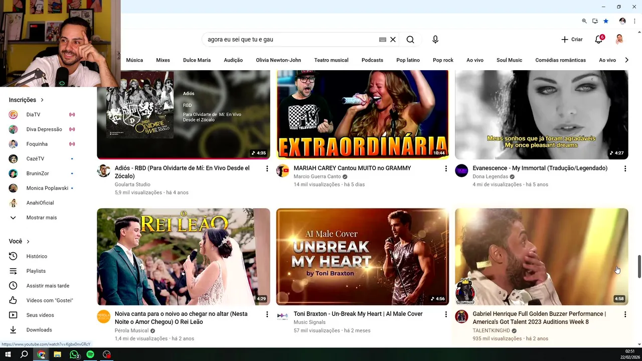The width and height of the screenshot is (642, 361).
Task: Show more filter chips with right arrow
Action: 626,60
